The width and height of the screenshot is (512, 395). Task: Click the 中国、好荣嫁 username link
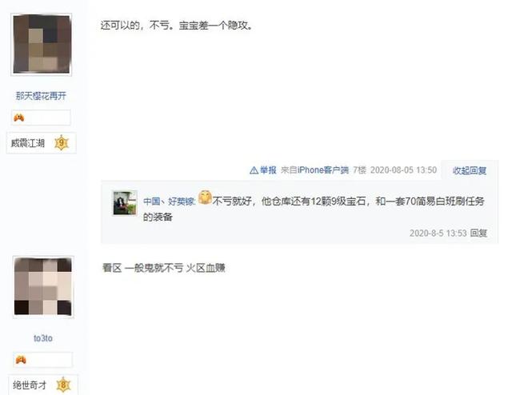[169, 201]
